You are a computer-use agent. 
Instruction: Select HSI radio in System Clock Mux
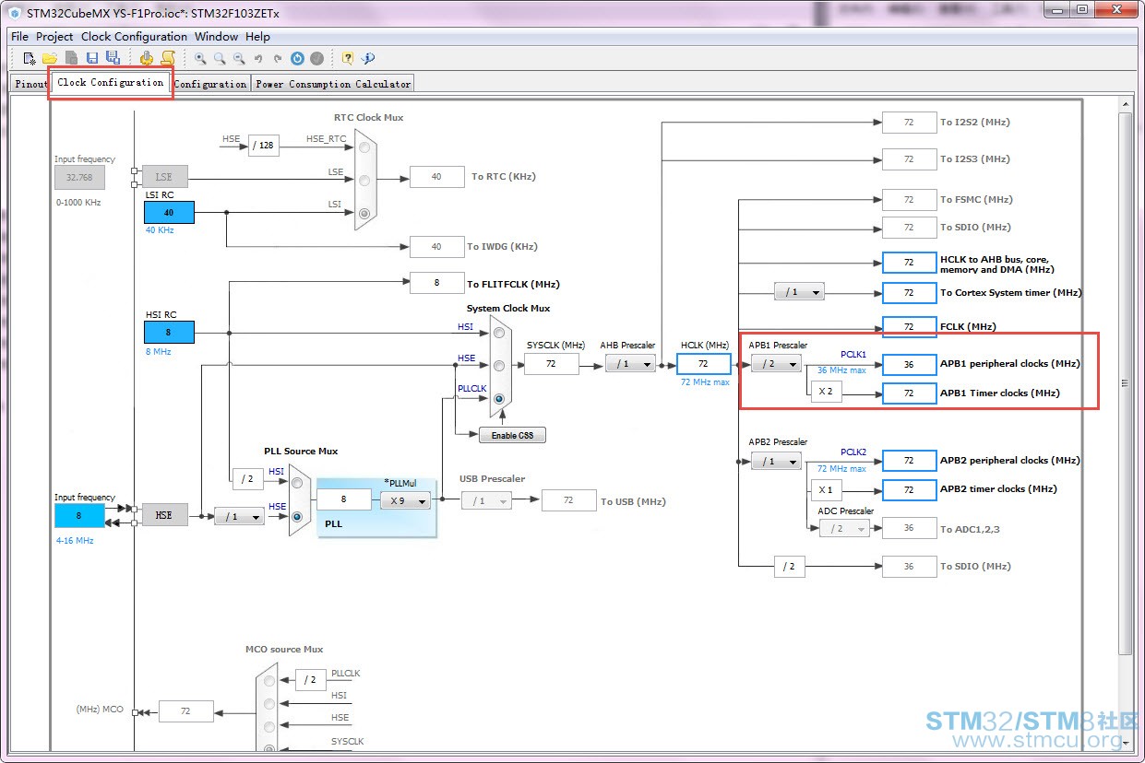click(499, 332)
